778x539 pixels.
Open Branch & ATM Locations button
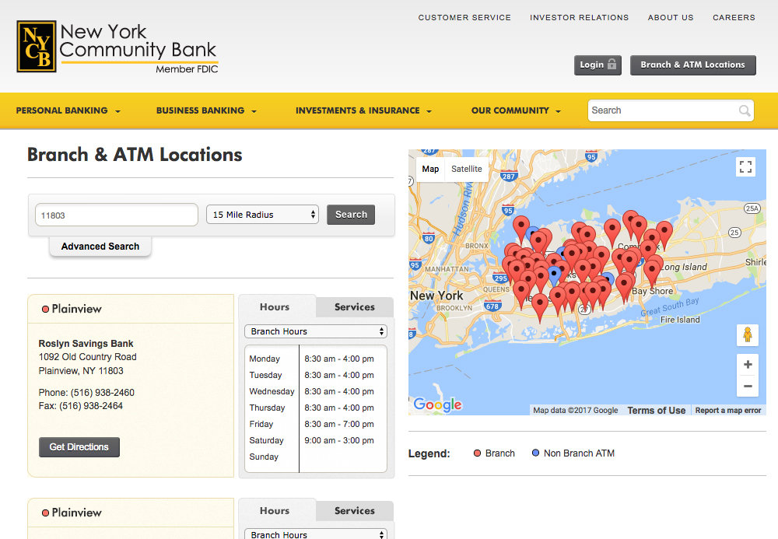(x=692, y=65)
